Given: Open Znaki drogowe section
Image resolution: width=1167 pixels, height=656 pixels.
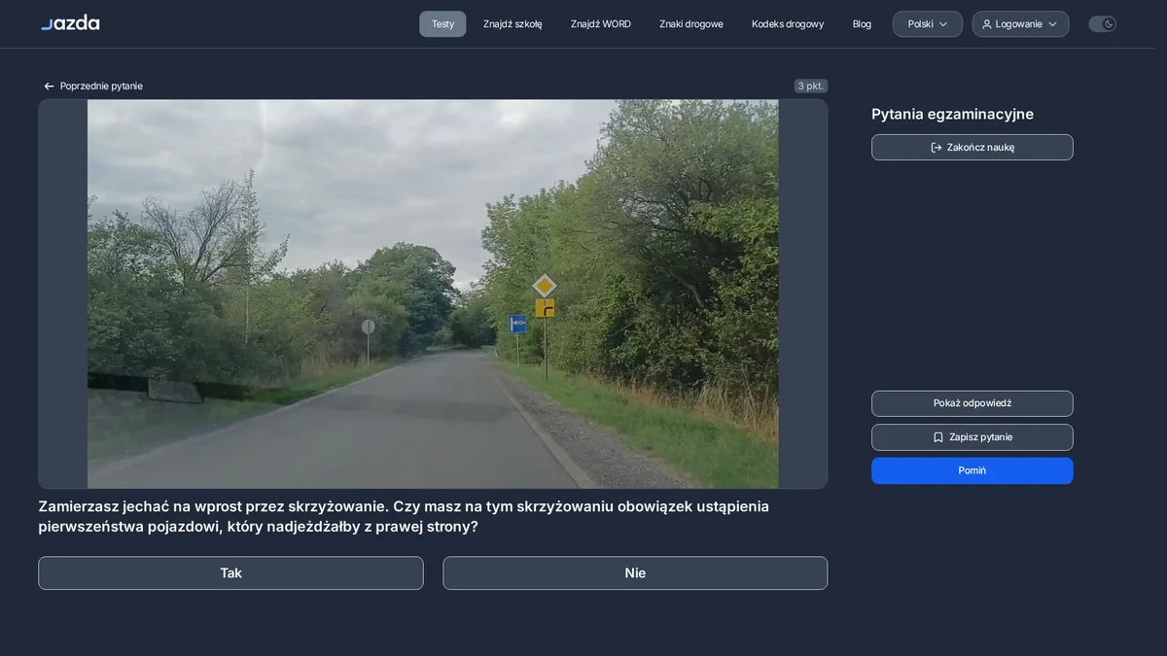Looking at the screenshot, I should click(x=691, y=24).
